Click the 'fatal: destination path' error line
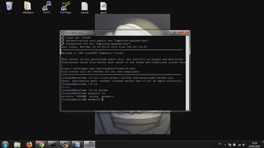 122,81
